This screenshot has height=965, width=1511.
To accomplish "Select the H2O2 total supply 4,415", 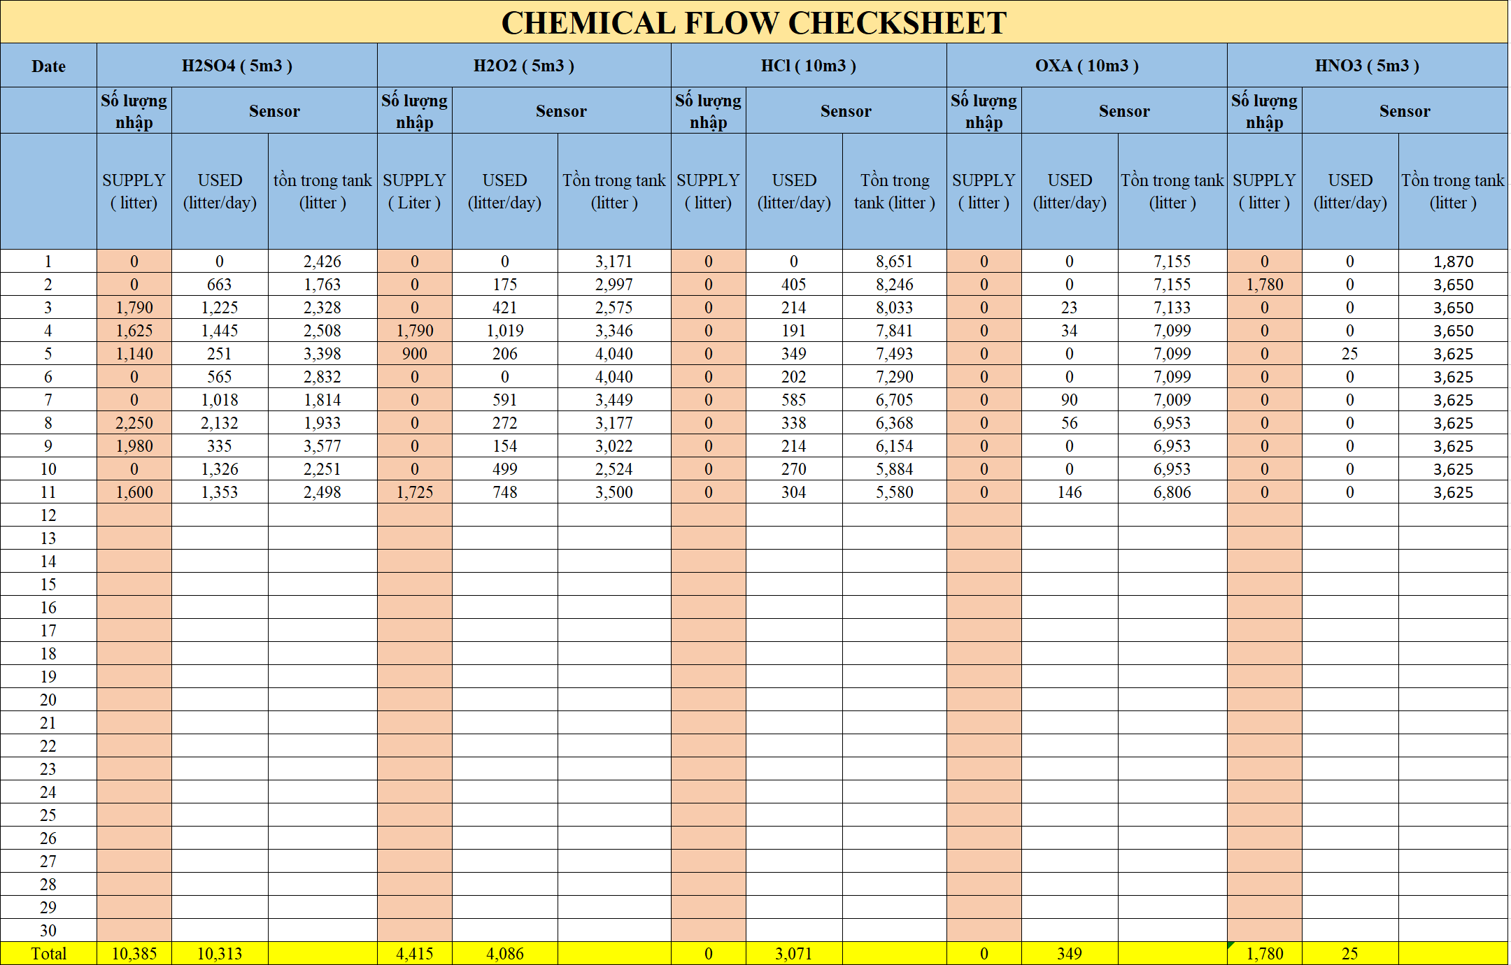I will [415, 954].
